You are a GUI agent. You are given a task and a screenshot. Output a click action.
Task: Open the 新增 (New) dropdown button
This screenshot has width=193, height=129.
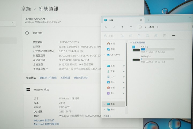click(x=110, y=36)
